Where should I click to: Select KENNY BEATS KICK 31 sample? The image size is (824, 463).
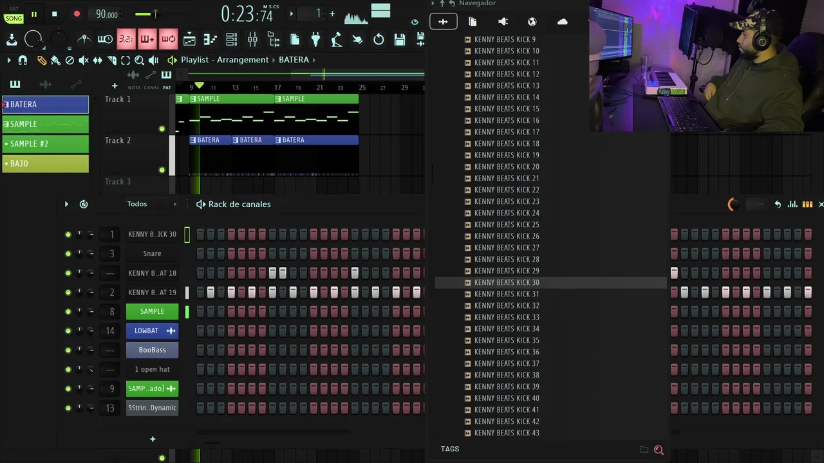[507, 294]
